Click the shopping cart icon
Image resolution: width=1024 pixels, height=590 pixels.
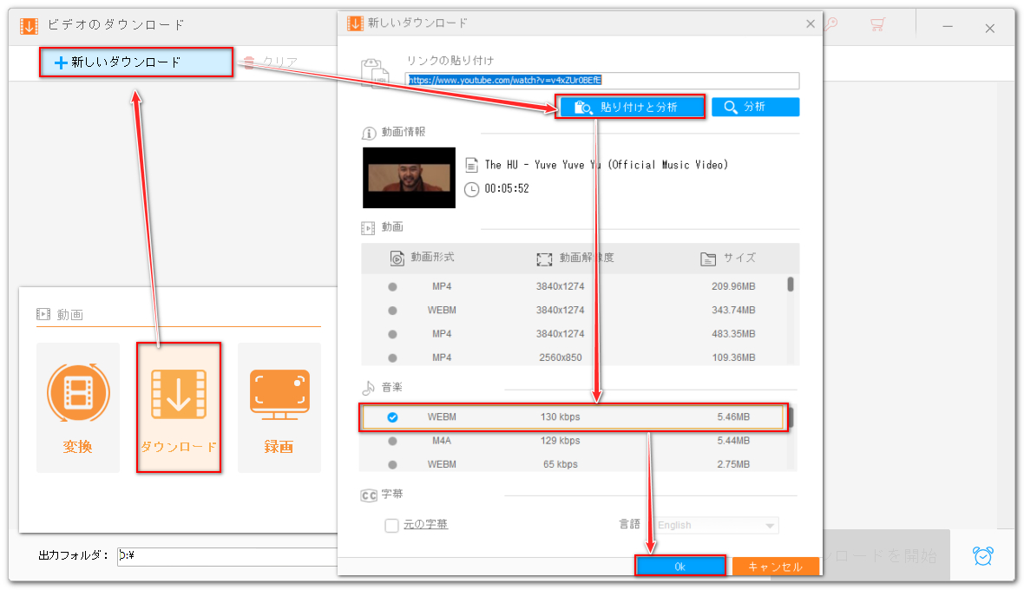tap(878, 25)
